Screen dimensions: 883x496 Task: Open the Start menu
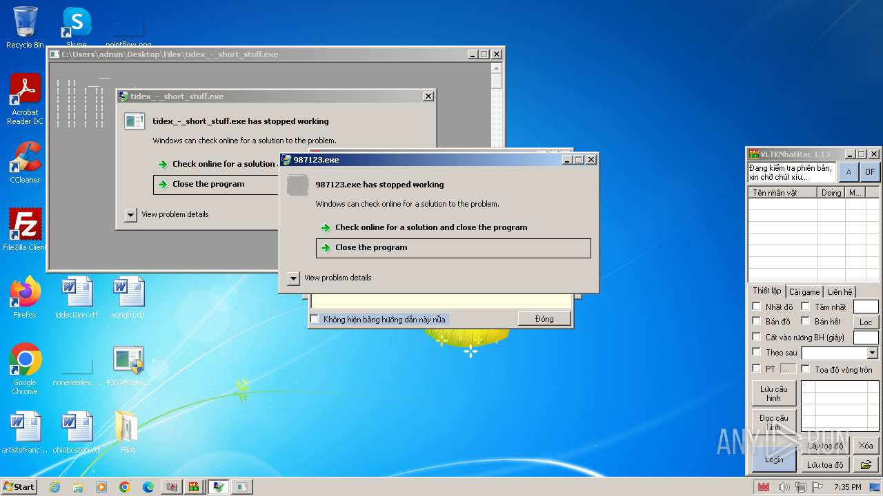(19, 487)
